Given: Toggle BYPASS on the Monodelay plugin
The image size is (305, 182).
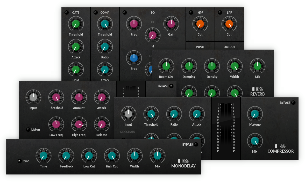Looking at the screenshot, I should click(196, 144).
